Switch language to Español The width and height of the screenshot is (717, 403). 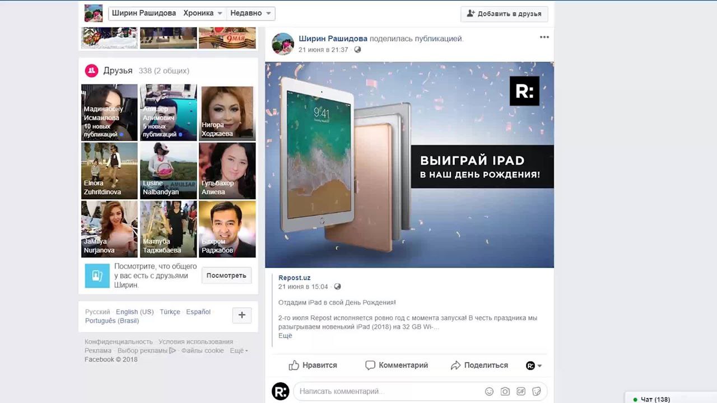pos(198,312)
